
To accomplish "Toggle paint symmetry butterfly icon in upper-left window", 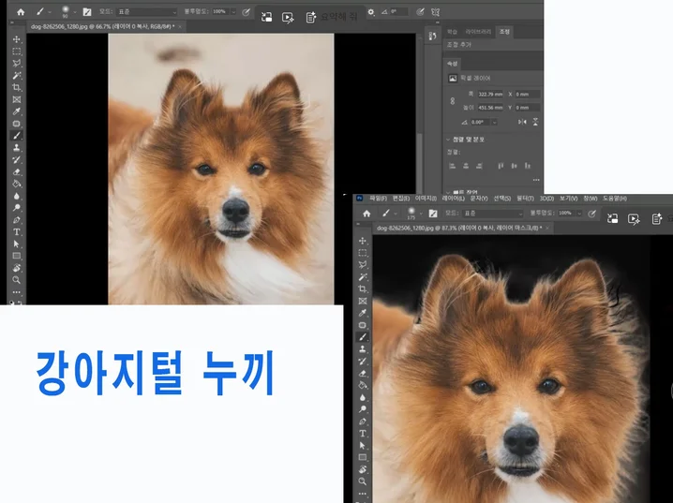I will [x=436, y=12].
